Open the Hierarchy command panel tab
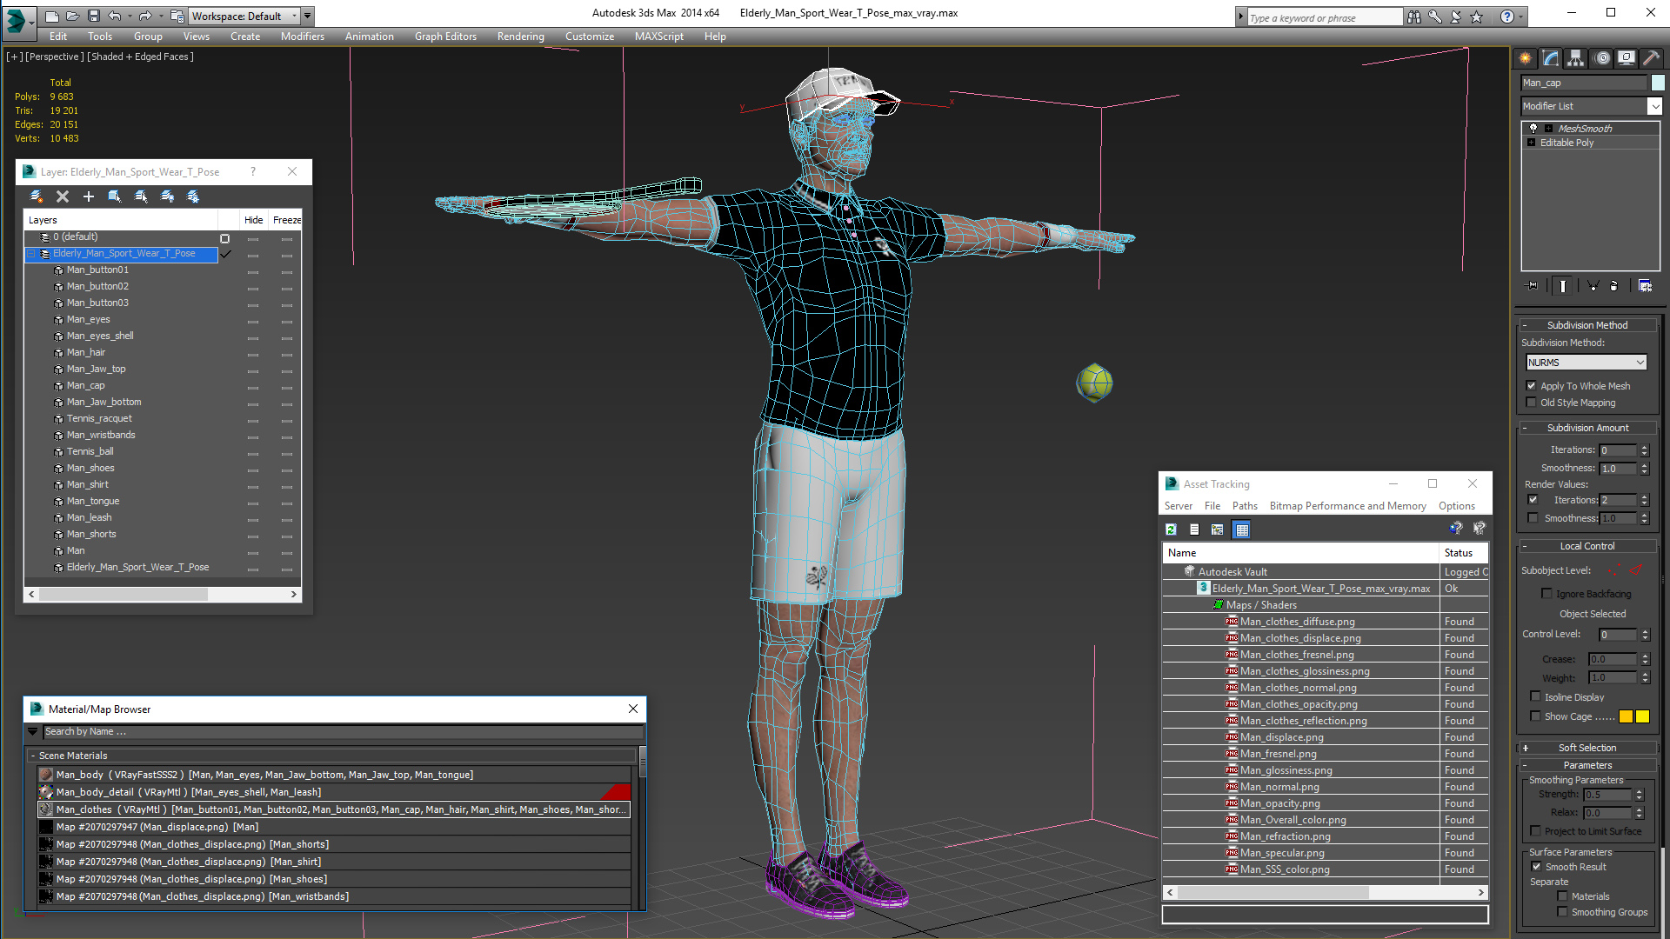The width and height of the screenshot is (1670, 939). (x=1576, y=58)
